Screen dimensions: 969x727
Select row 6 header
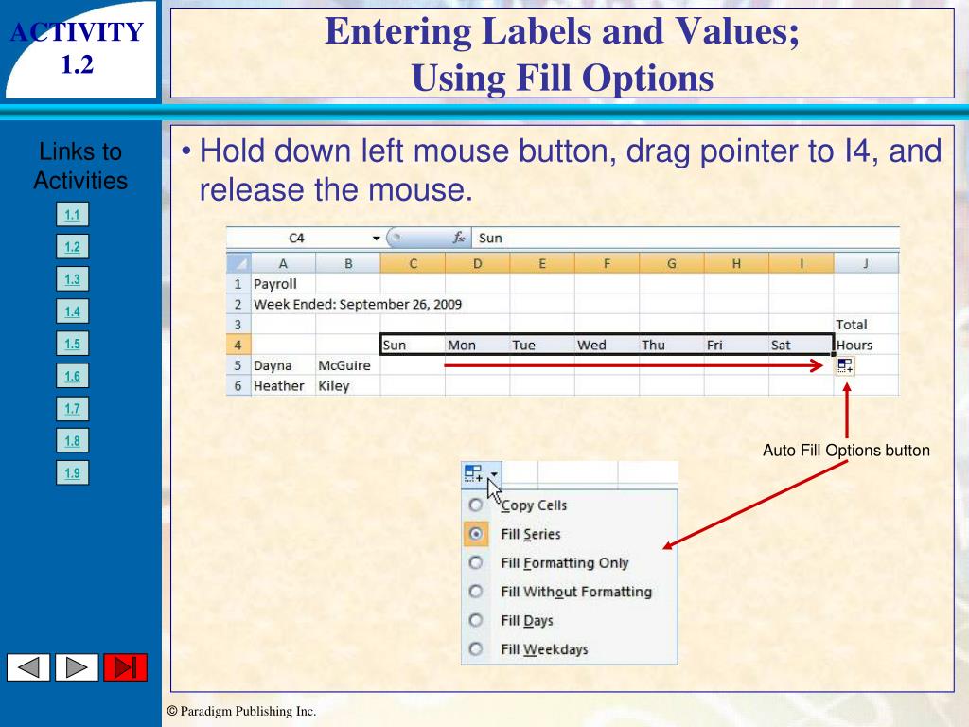[238, 386]
